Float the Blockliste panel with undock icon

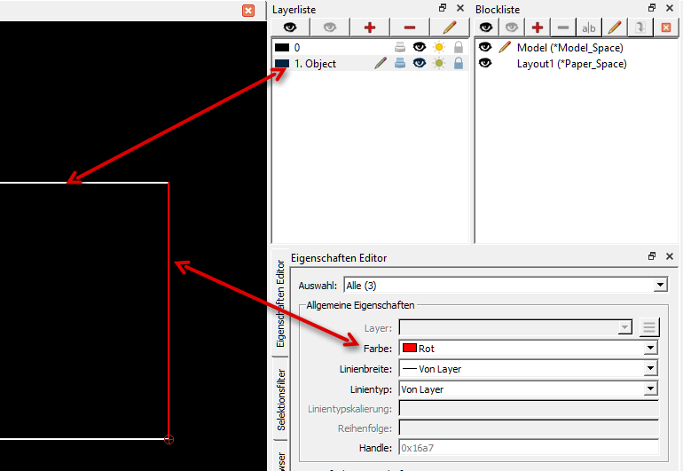pyautogui.click(x=652, y=8)
